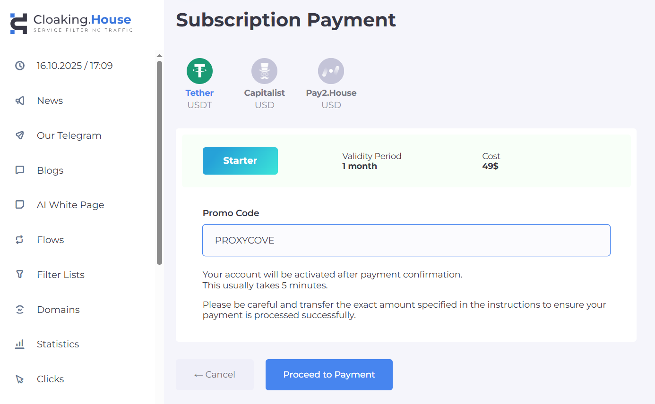This screenshot has width=655, height=404.
Task: Click the Starter plan badge
Action: (x=240, y=161)
